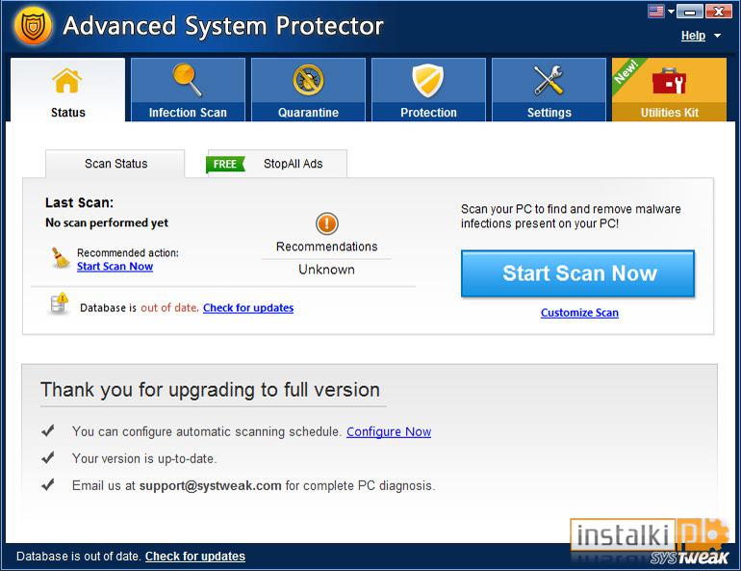The width and height of the screenshot is (741, 571).
Task: Click the database warning icon
Action: (x=59, y=304)
